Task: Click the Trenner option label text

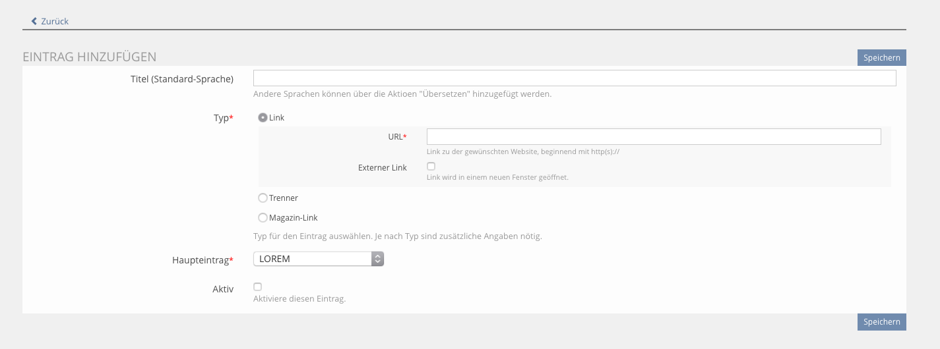Action: pyautogui.click(x=284, y=198)
